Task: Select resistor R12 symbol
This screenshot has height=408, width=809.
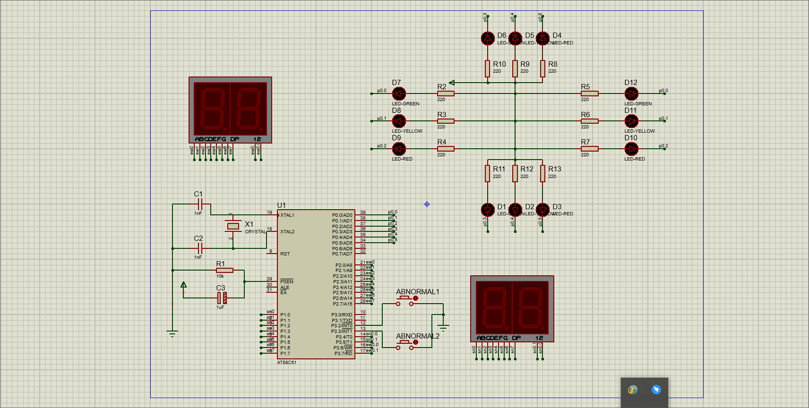Action: click(515, 173)
